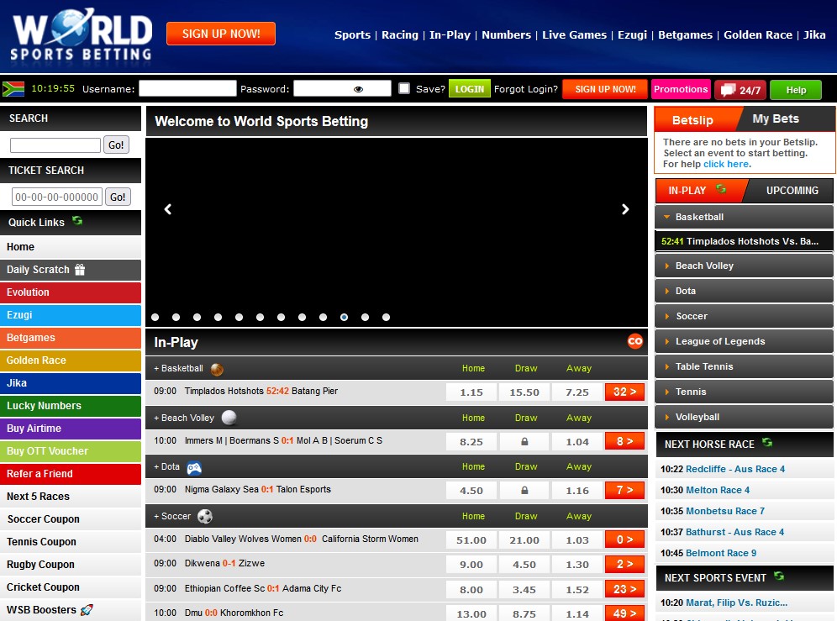Toggle password visibility eye icon

coord(358,89)
